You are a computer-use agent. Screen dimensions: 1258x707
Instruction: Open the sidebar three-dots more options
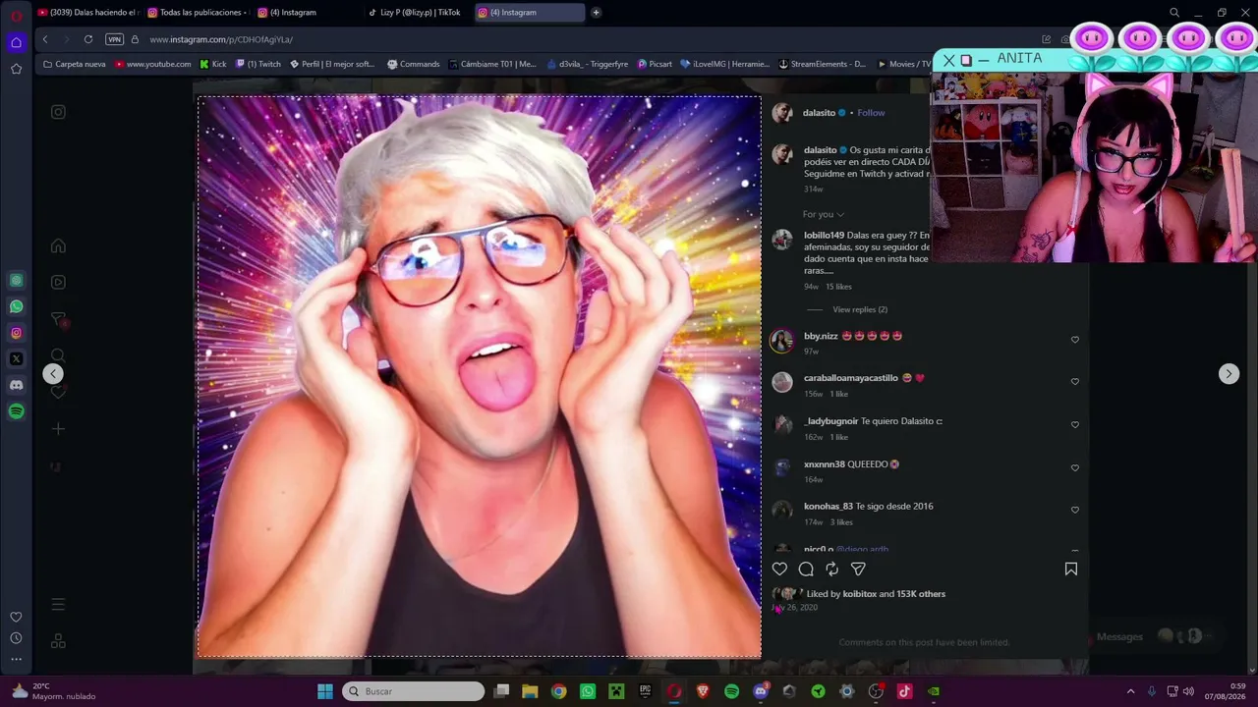click(x=16, y=660)
